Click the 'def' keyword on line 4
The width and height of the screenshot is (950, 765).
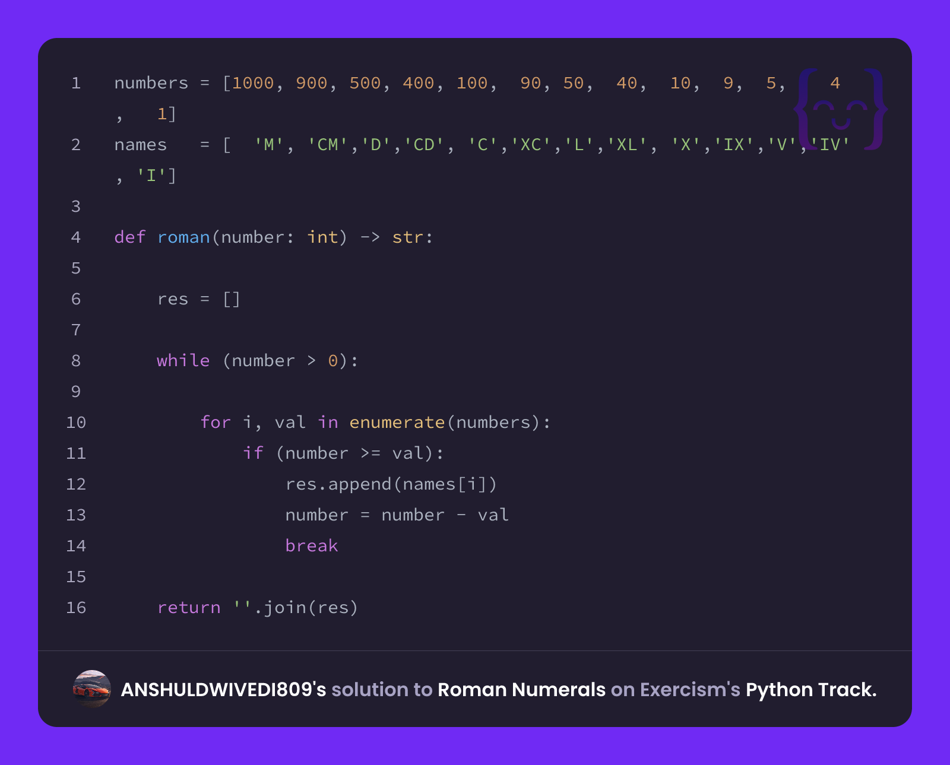pyautogui.click(x=130, y=237)
